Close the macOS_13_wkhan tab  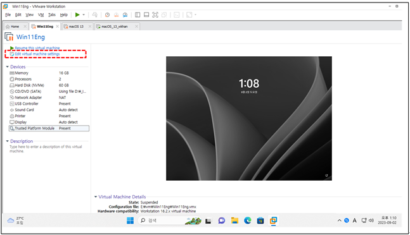136,27
